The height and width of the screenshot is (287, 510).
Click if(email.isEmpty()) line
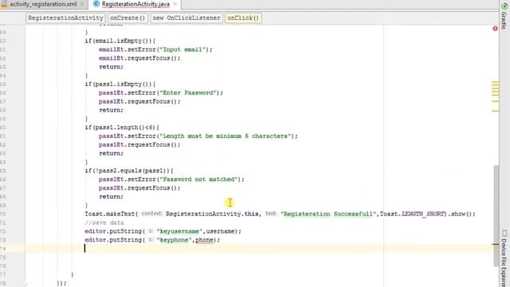[x=120, y=41]
